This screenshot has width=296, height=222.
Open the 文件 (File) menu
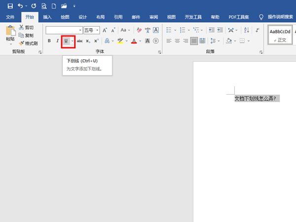pos(10,17)
